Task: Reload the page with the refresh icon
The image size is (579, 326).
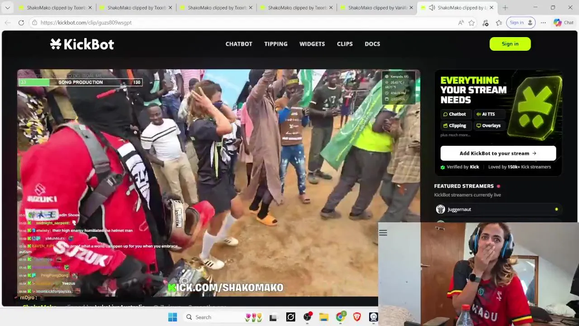Action: [x=21, y=23]
